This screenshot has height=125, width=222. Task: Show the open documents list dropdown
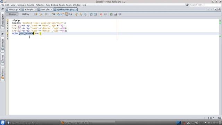[x=215, y=9]
